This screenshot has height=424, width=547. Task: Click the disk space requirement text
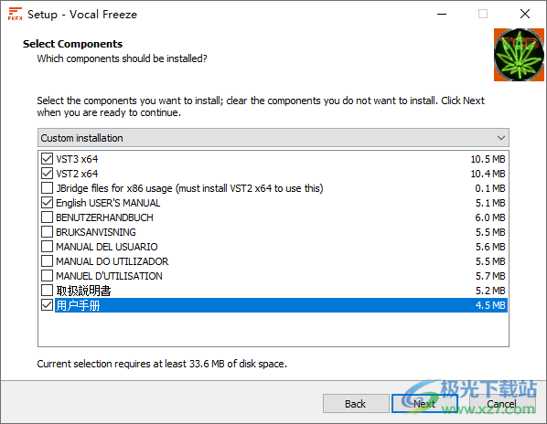click(x=162, y=364)
